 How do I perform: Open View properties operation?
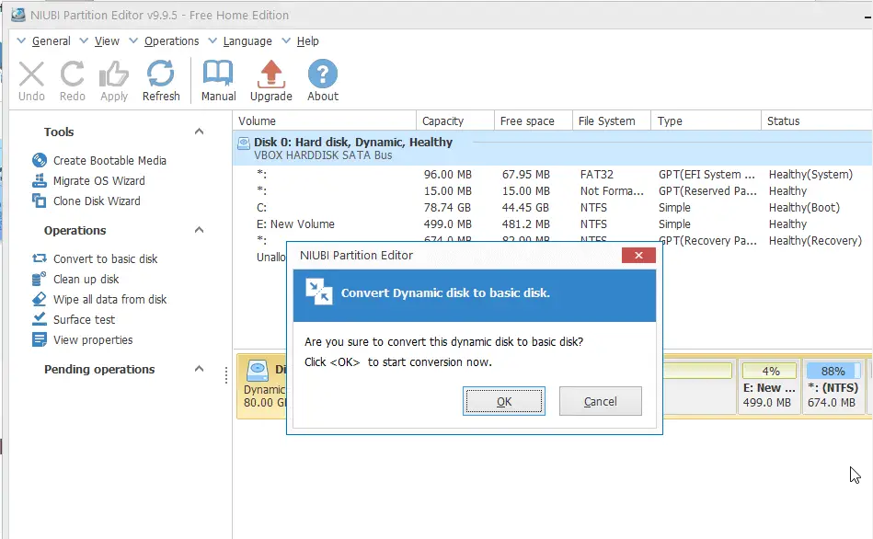(x=93, y=339)
